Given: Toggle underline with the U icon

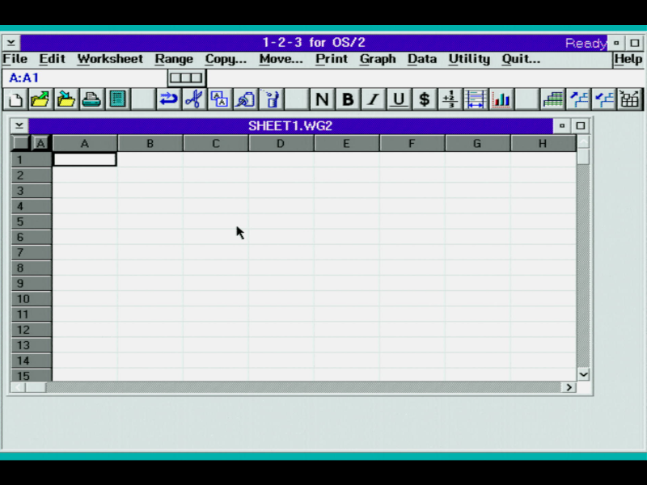Looking at the screenshot, I should [x=399, y=99].
